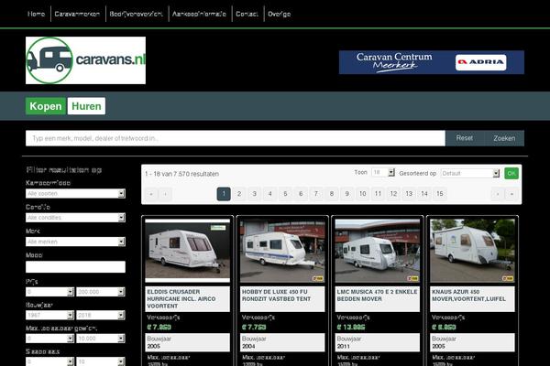
Task: Open the Merk 'Alle merken' dropdown
Action: [x=75, y=242]
